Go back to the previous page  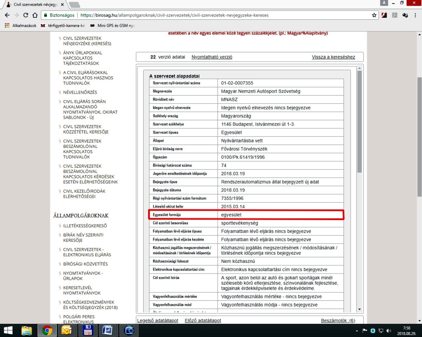point(7,15)
